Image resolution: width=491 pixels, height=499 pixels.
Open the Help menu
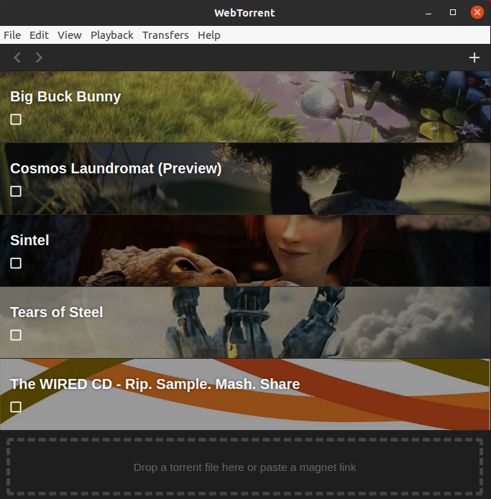coord(209,35)
